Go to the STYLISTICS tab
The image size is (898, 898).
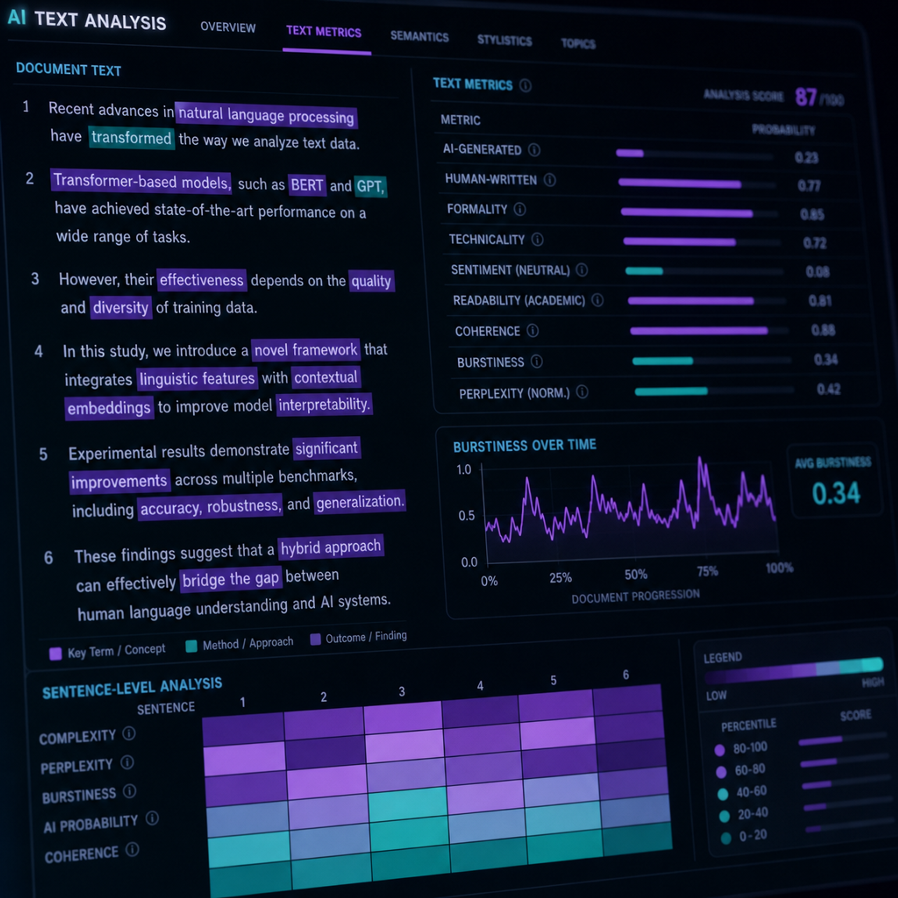coord(505,40)
